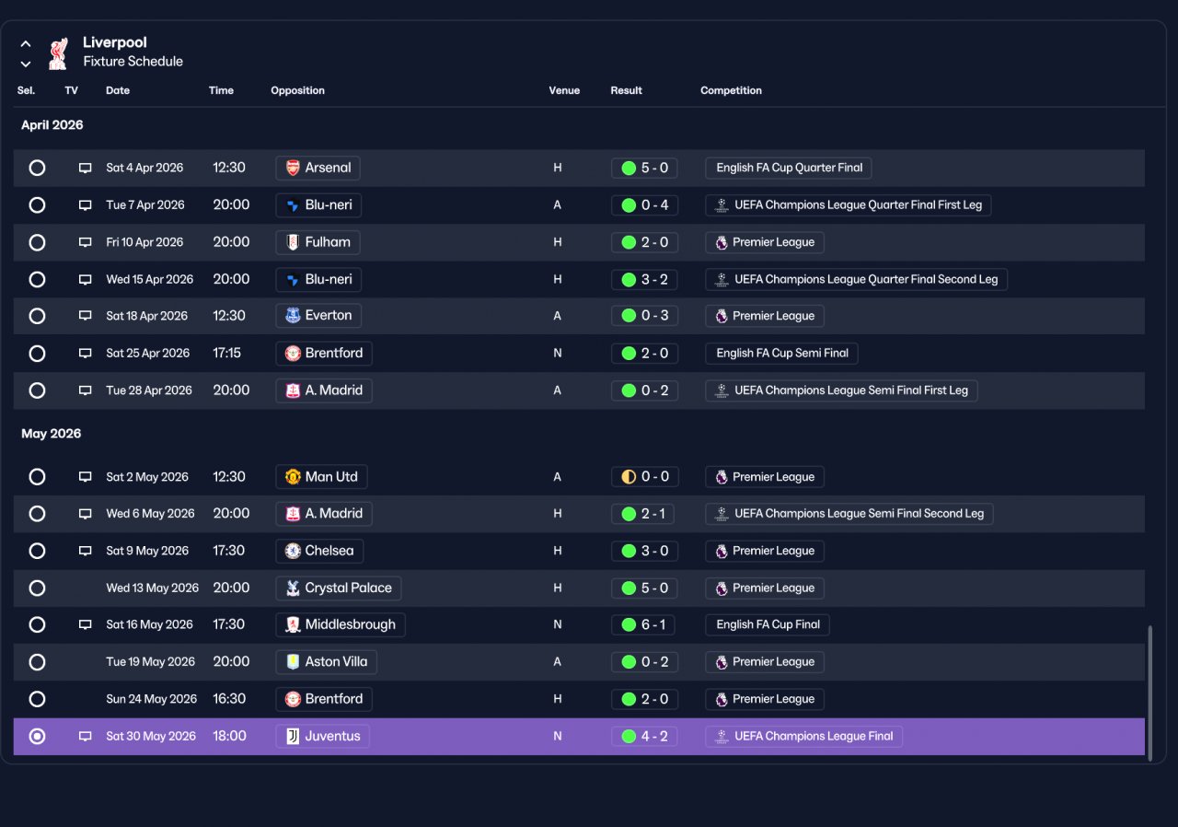Image resolution: width=1178 pixels, height=827 pixels.
Task: Click the TV icon on Wed 15 Apr 2026
Action: 86,279
